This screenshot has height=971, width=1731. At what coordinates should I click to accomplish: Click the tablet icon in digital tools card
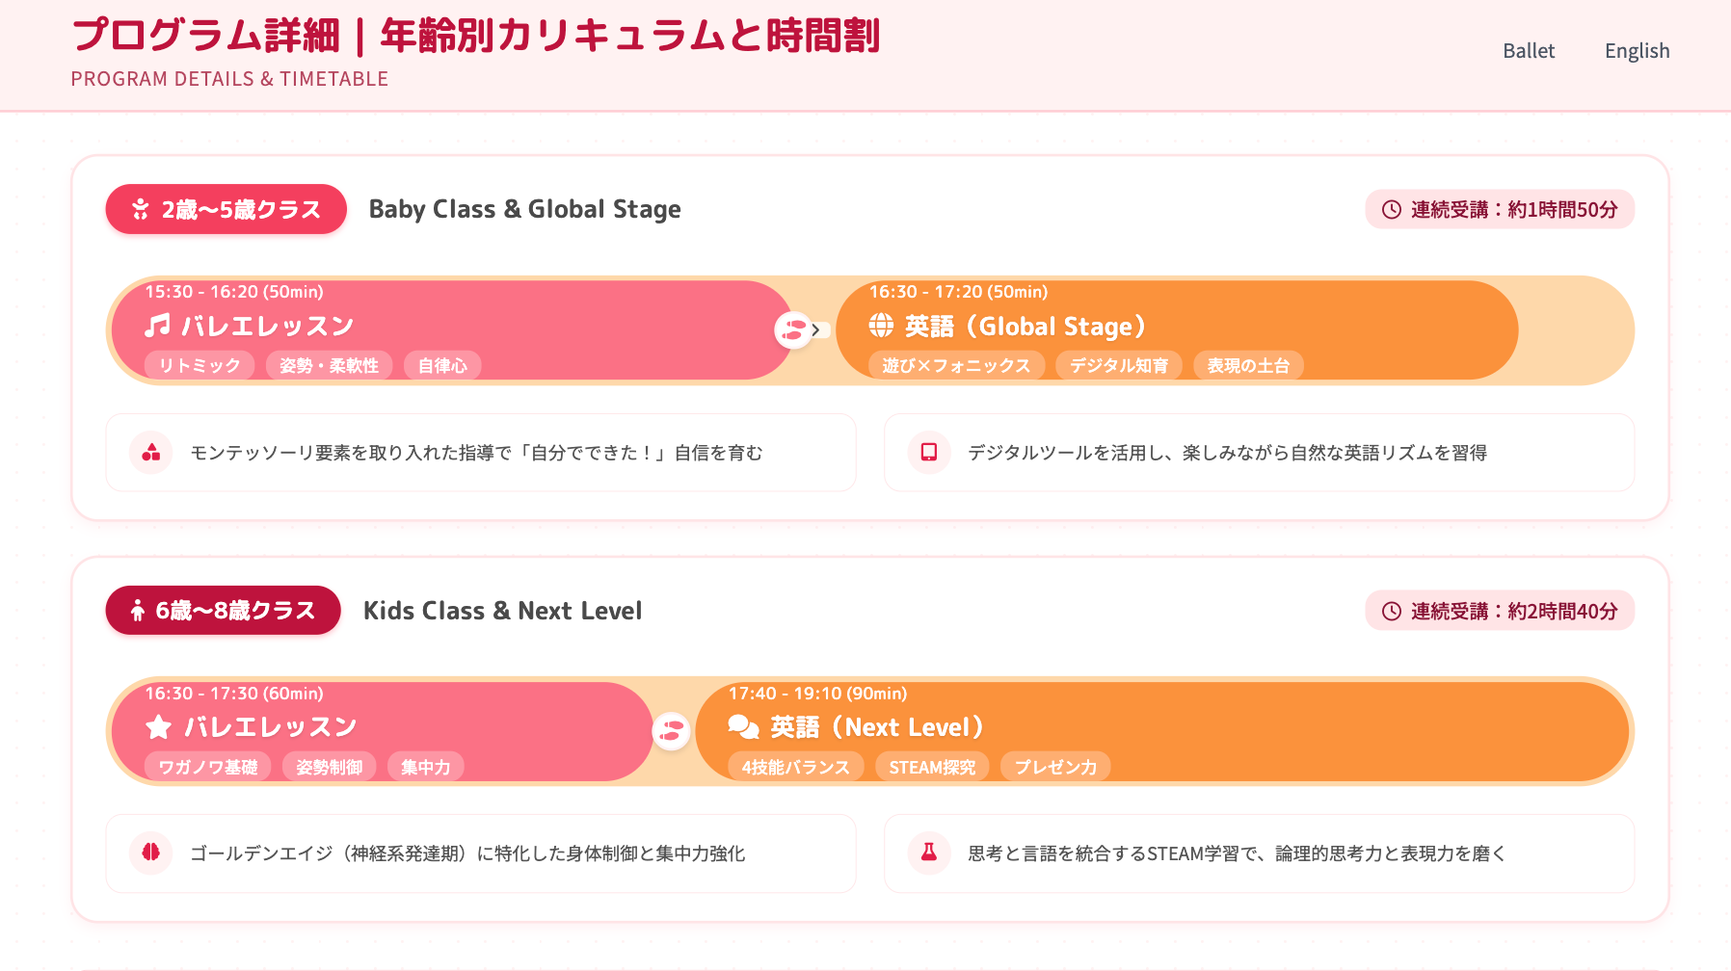(x=929, y=453)
